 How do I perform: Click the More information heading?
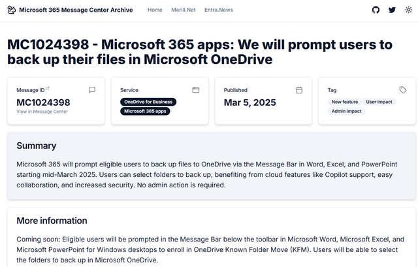pos(52,221)
